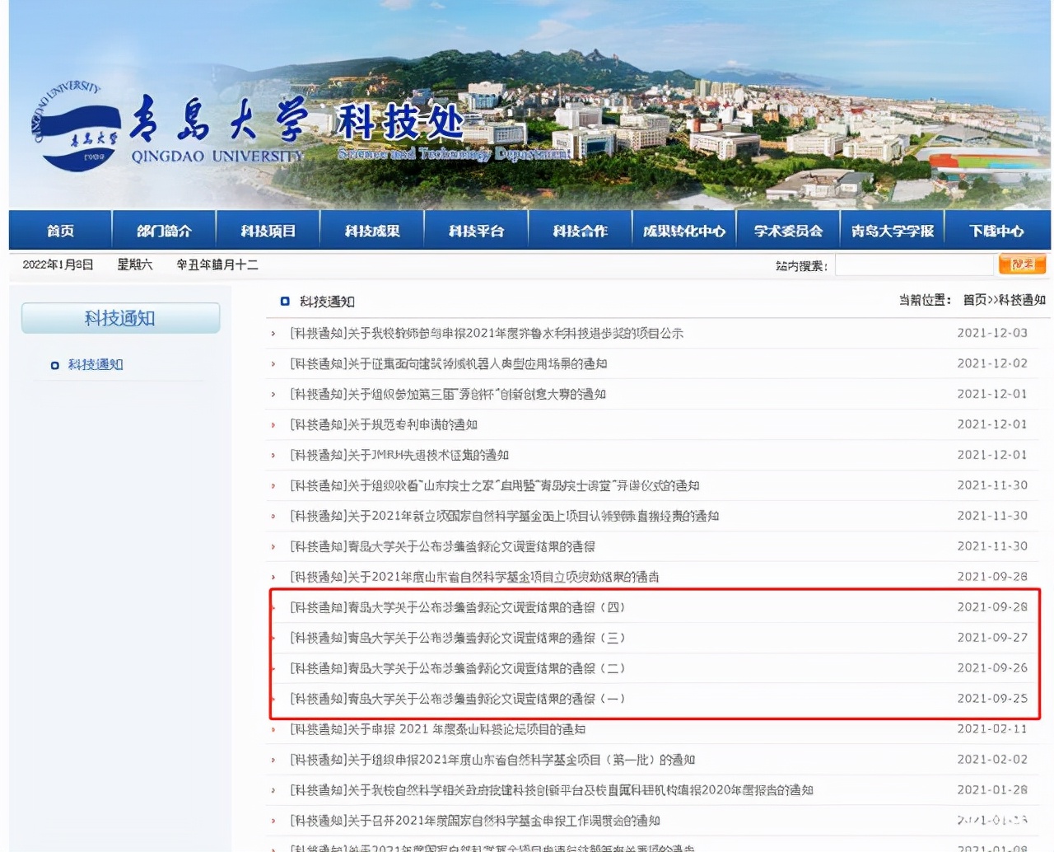
Task: Click the orange site search submit icon
Action: coord(1022,264)
